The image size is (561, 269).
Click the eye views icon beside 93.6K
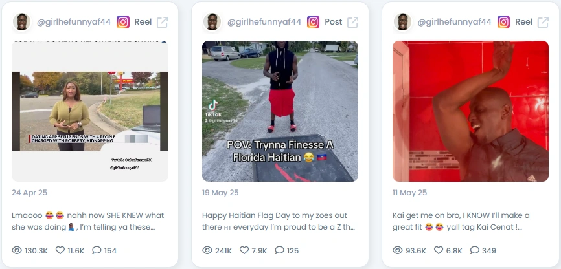[x=398, y=250]
